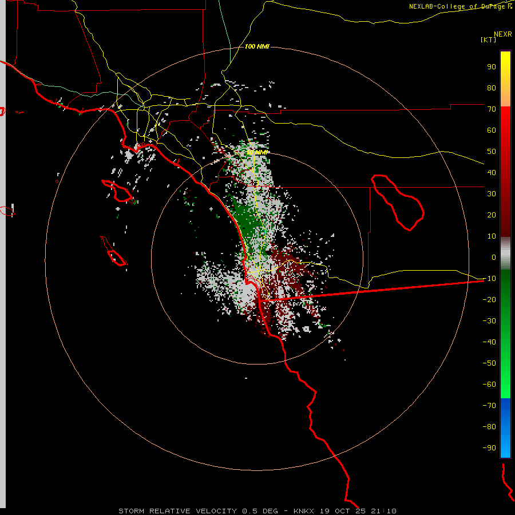Viewport: 515px width, 515px height.
Task: Select the -20 value on velocity scale
Action: point(489,300)
